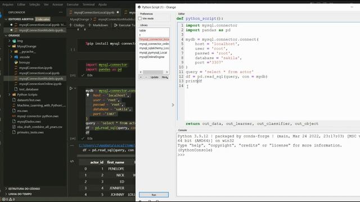Image resolution: width=360 pixels, height=202 pixels.
Task: Open the temp file path link in output
Action: pos(107,145)
